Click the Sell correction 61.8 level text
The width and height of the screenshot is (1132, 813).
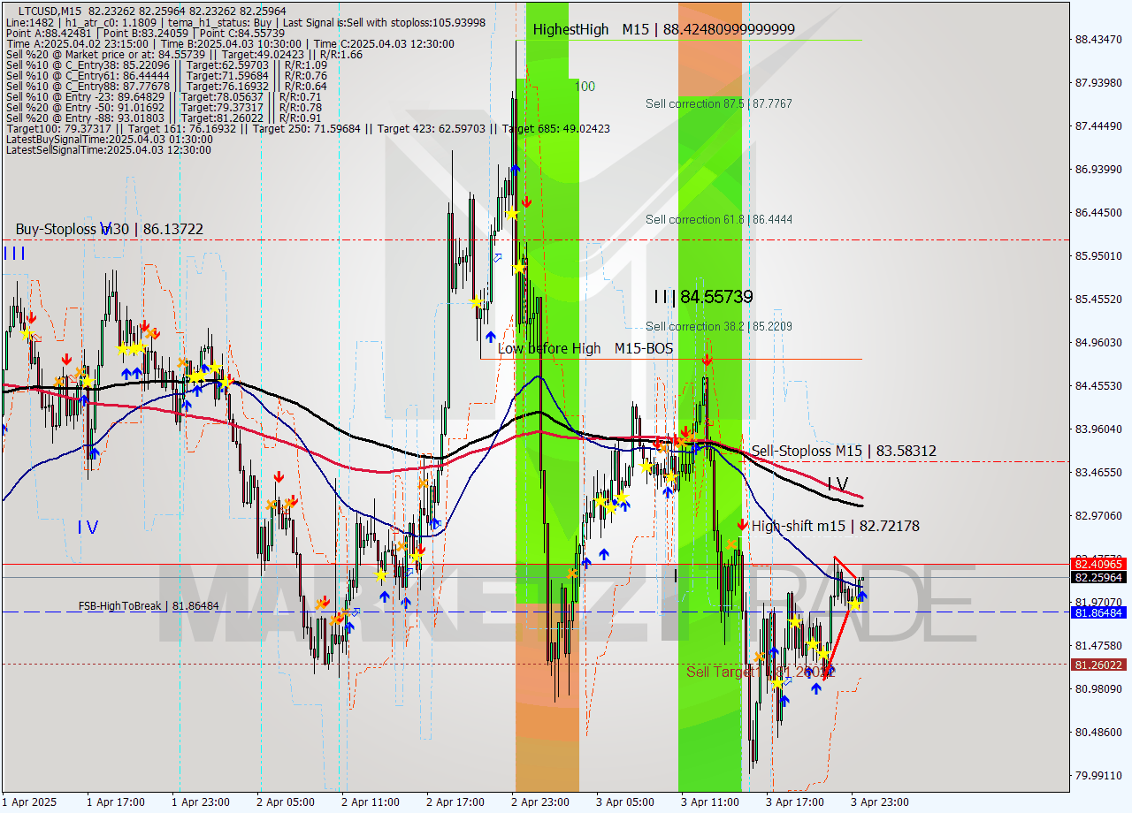click(718, 219)
